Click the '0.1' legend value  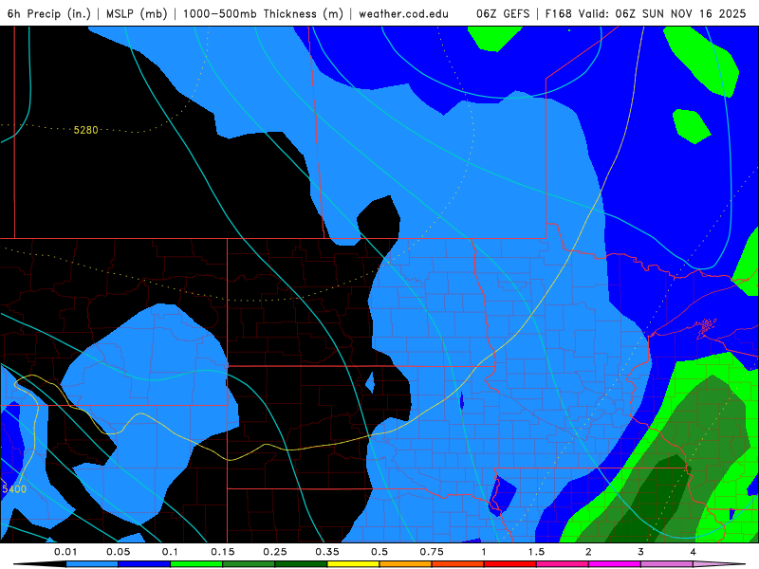click(170, 552)
